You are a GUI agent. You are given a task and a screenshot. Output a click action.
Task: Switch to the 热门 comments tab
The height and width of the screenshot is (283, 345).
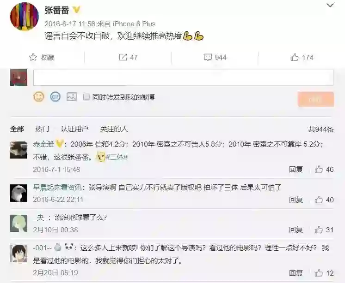click(42, 129)
